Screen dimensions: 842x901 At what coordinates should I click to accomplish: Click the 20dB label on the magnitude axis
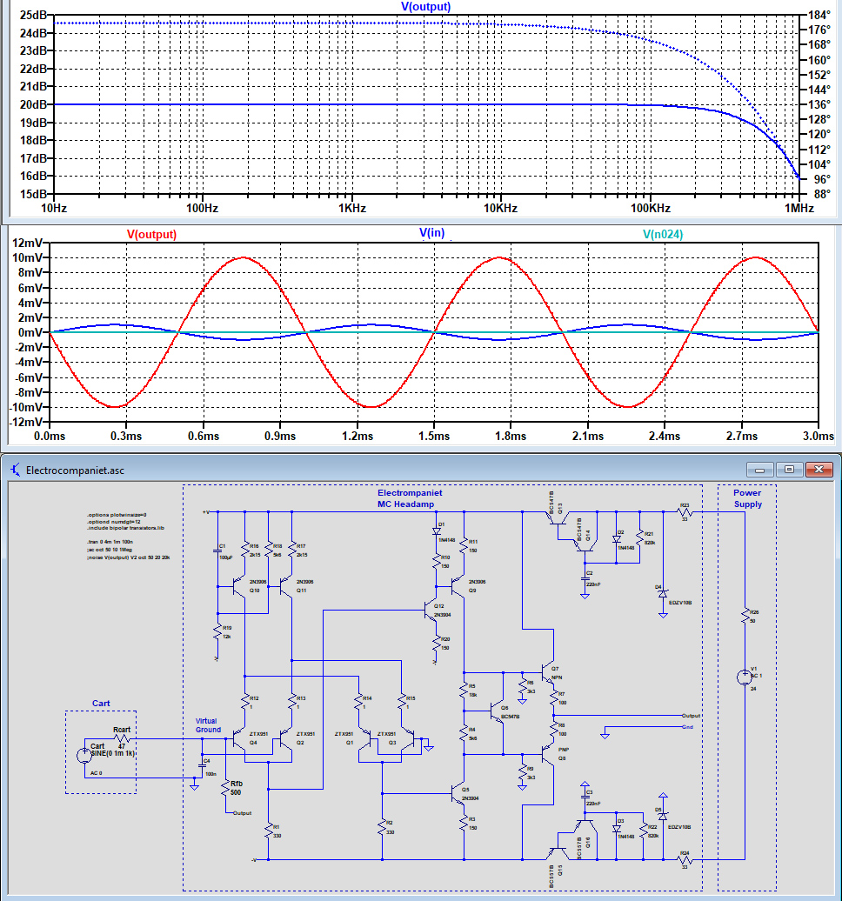click(x=33, y=104)
